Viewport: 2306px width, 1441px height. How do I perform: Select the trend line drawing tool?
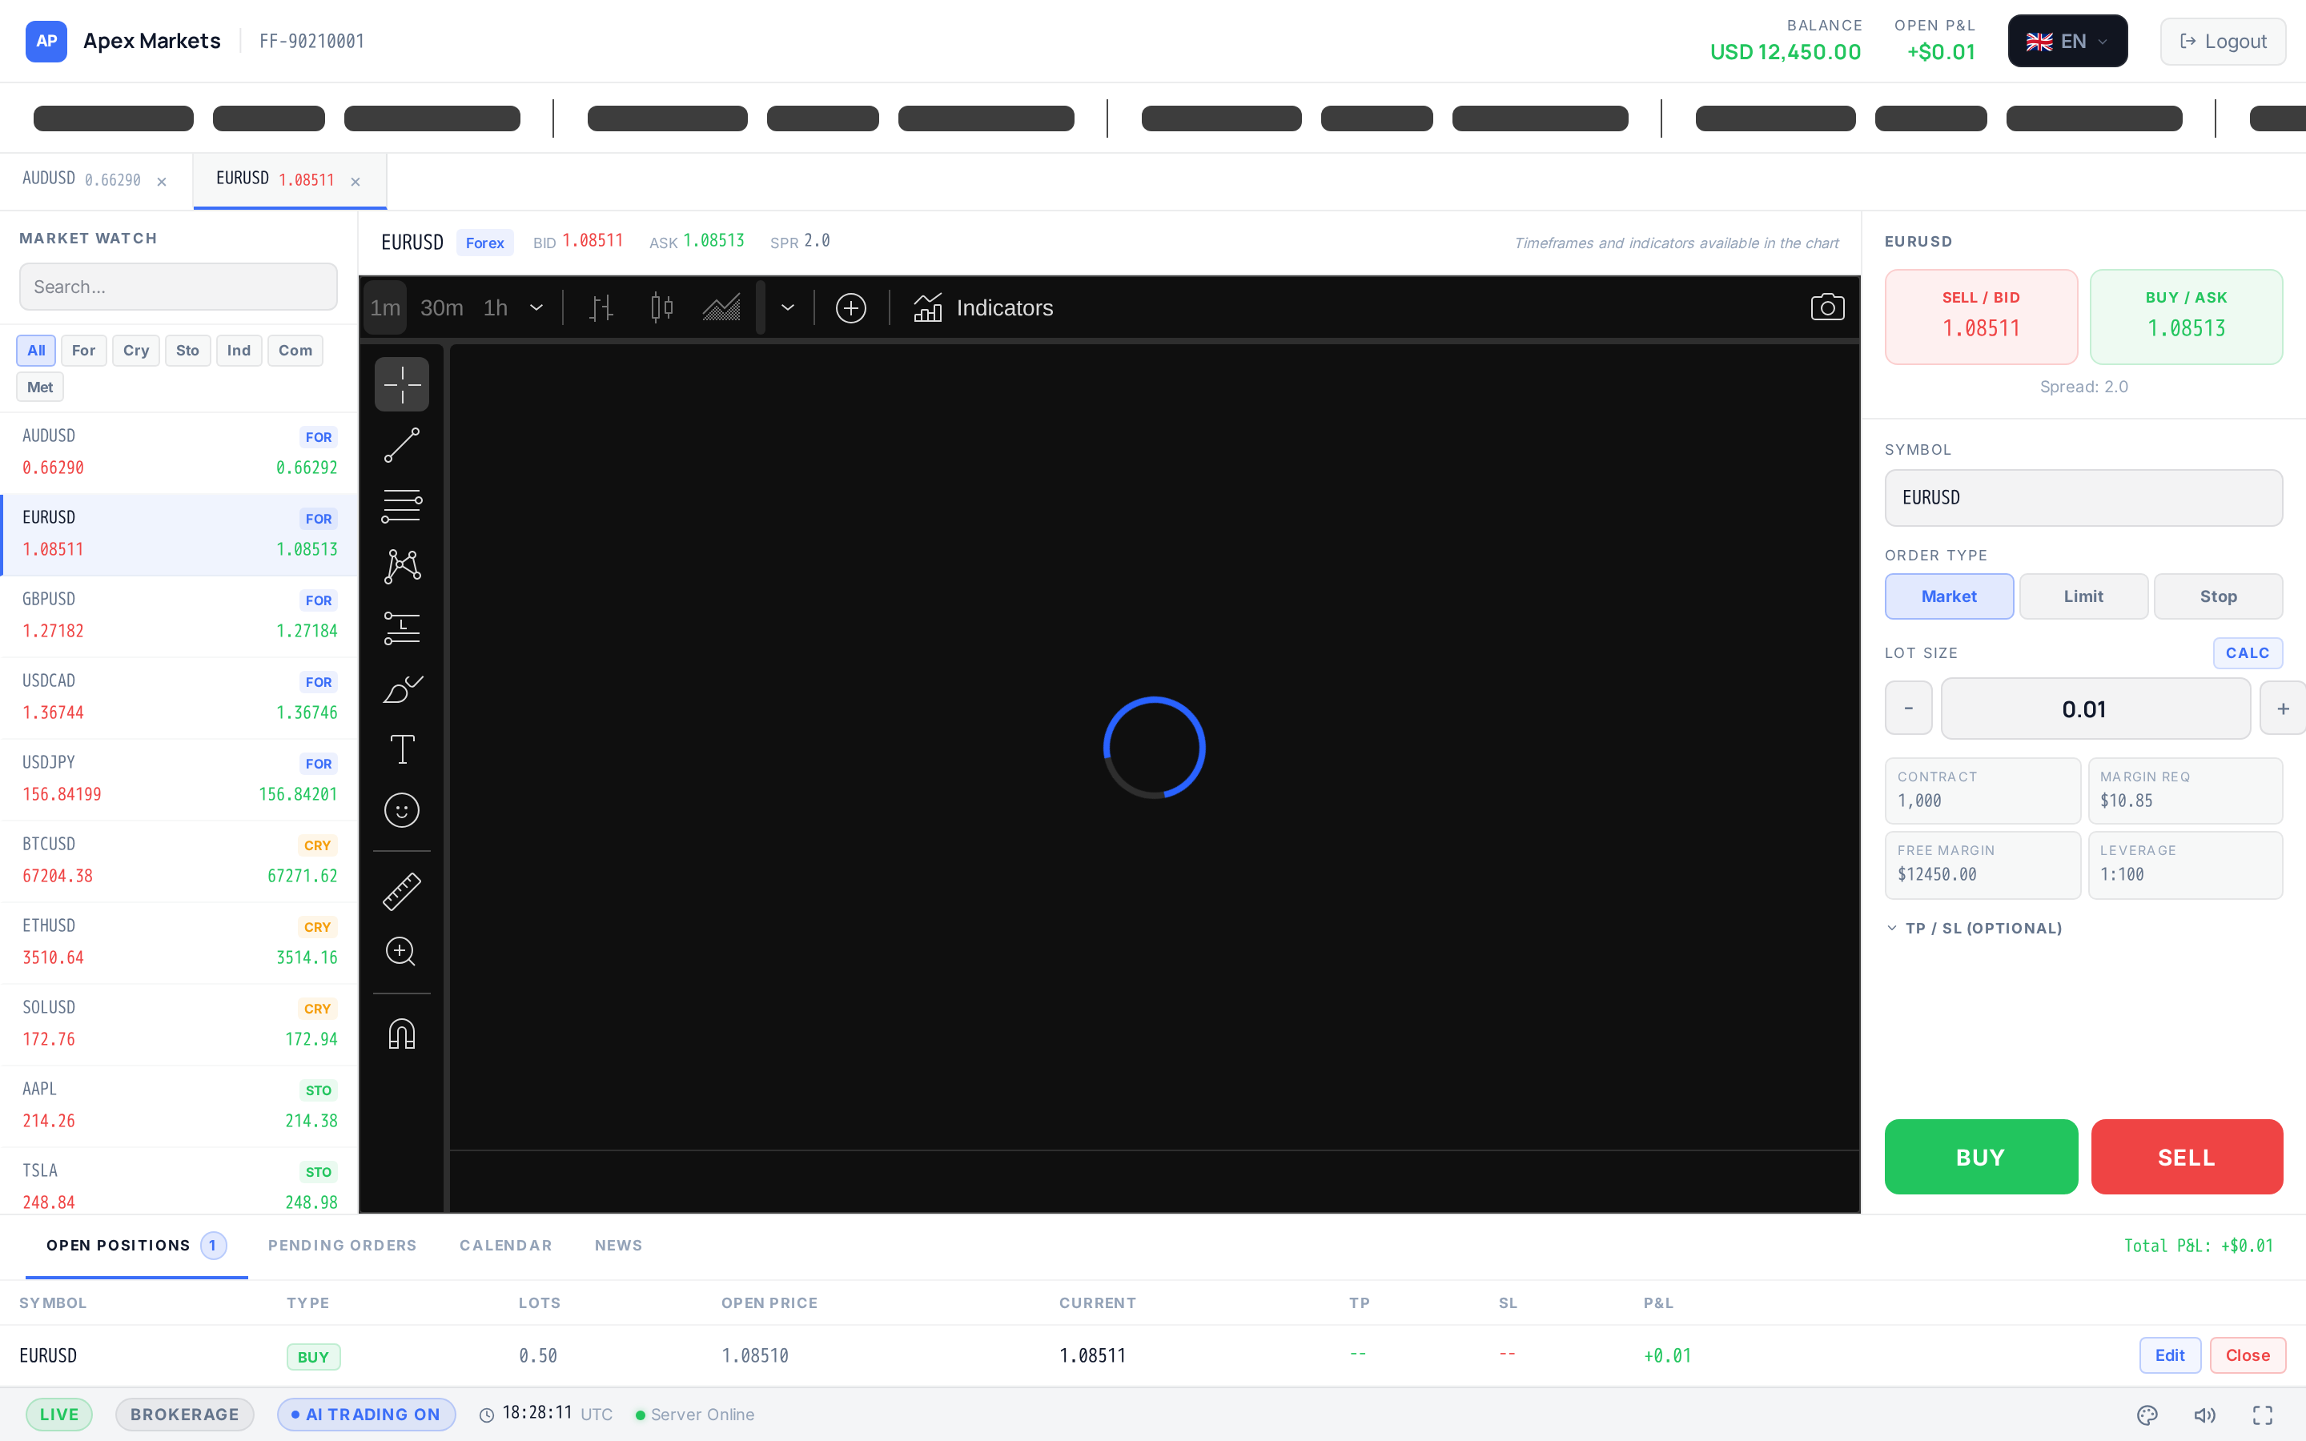tap(401, 445)
